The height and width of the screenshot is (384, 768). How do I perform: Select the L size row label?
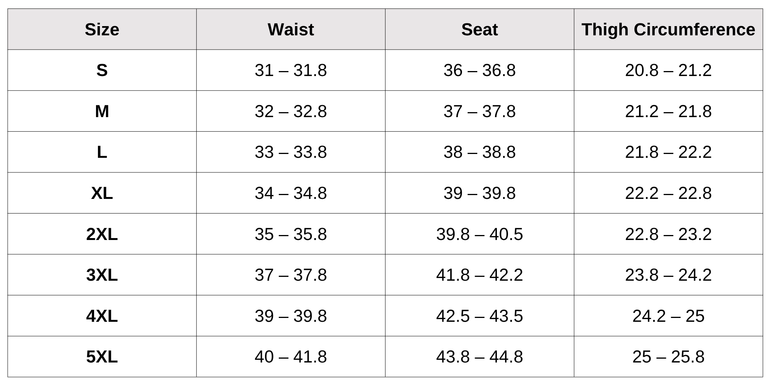pyautogui.click(x=102, y=152)
